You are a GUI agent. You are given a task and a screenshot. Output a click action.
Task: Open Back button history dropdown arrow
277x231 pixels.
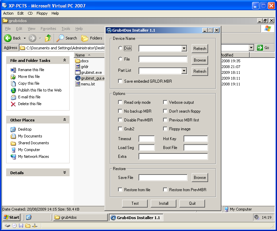pos(25,38)
